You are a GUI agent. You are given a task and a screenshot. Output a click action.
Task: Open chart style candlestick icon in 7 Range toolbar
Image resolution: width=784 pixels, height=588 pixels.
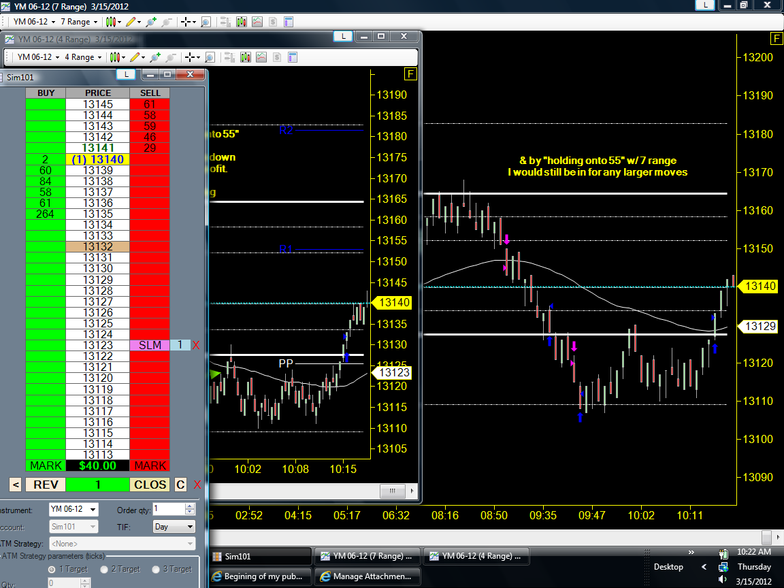tap(111, 22)
